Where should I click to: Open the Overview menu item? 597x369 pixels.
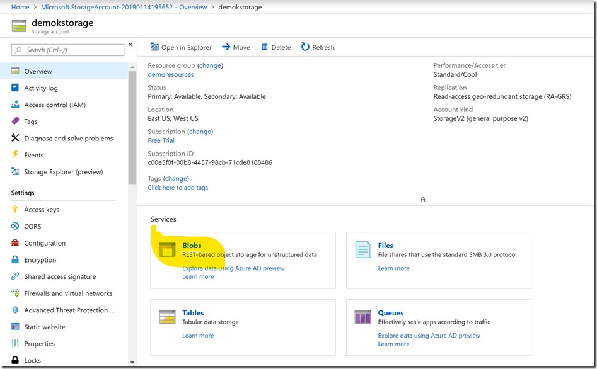click(64, 71)
